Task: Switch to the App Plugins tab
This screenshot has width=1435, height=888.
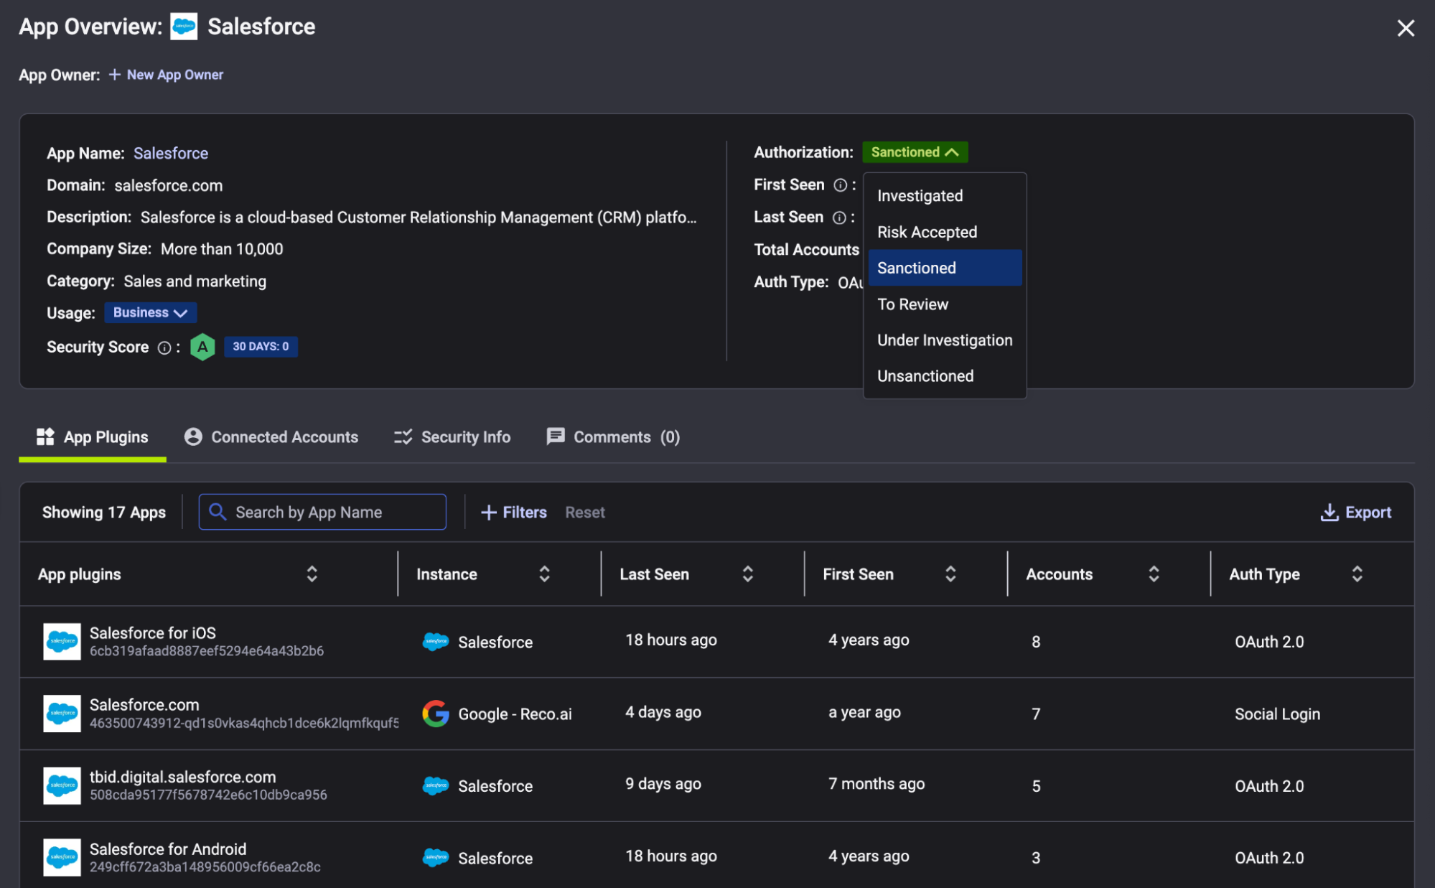Action: click(93, 437)
